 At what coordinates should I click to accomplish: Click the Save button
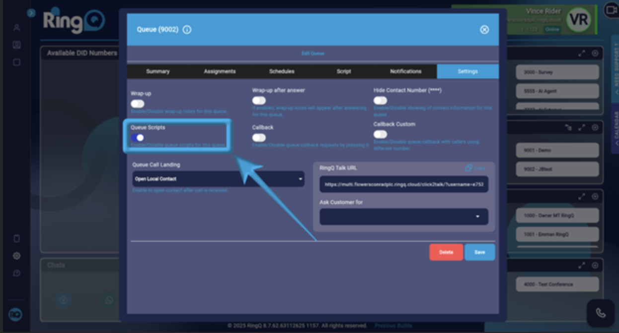pyautogui.click(x=479, y=252)
